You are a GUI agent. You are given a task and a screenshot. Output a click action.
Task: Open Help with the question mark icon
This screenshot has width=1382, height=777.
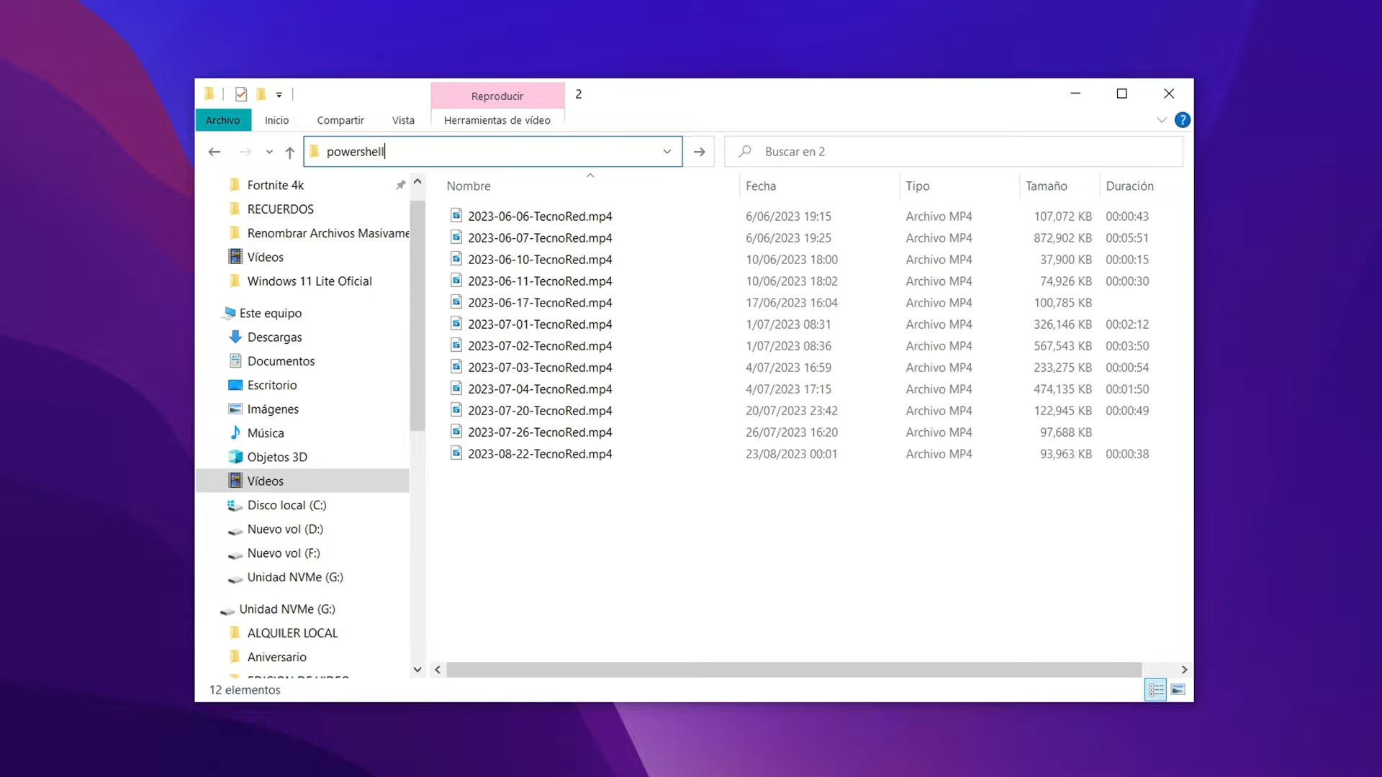1182,120
